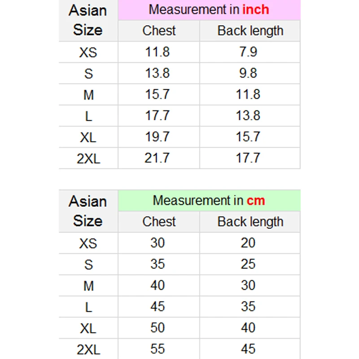
Task: Click back length 7.9 for size XS
Action: point(248,52)
